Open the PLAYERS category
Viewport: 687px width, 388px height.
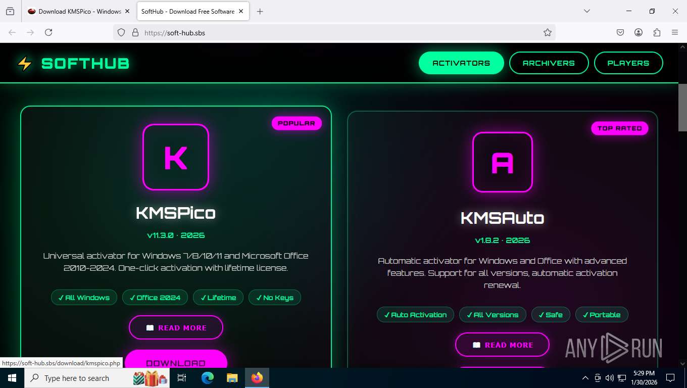click(628, 63)
